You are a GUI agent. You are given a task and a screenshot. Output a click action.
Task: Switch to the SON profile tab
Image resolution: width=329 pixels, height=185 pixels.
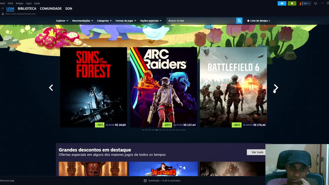[69, 8]
